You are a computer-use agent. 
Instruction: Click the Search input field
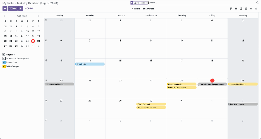coord(202,3)
